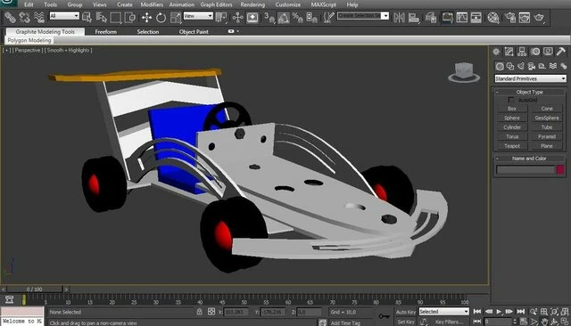
Task: Toggle Set Key animation mode
Action: (x=406, y=322)
